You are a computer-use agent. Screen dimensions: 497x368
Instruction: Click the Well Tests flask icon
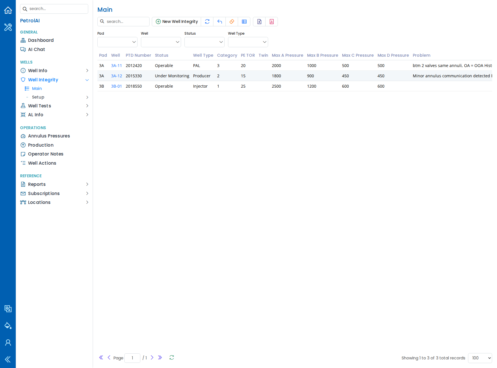coord(23,106)
